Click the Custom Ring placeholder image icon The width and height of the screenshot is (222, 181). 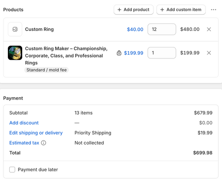click(15, 29)
